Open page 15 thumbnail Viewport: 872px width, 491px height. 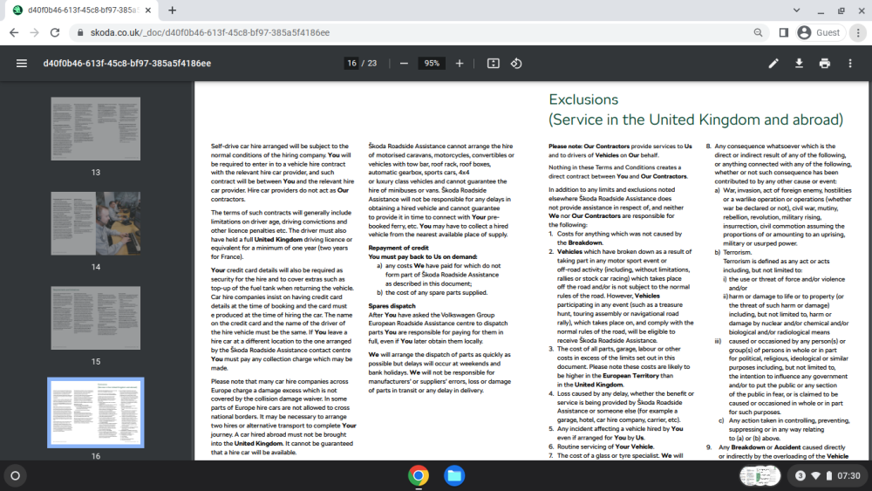(x=96, y=318)
